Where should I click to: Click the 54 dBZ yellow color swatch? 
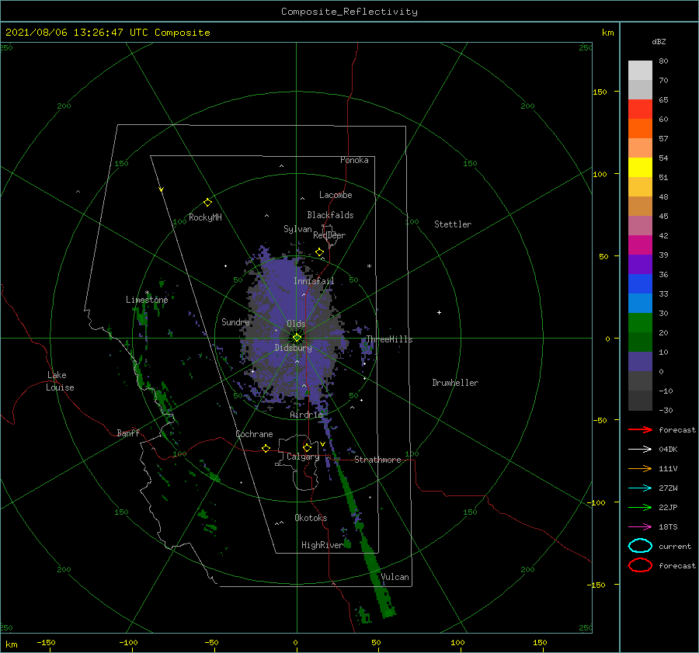click(x=640, y=167)
